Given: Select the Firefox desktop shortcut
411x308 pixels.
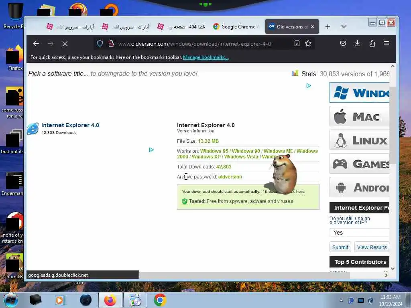Looking at the screenshot, I should (x=14, y=58).
